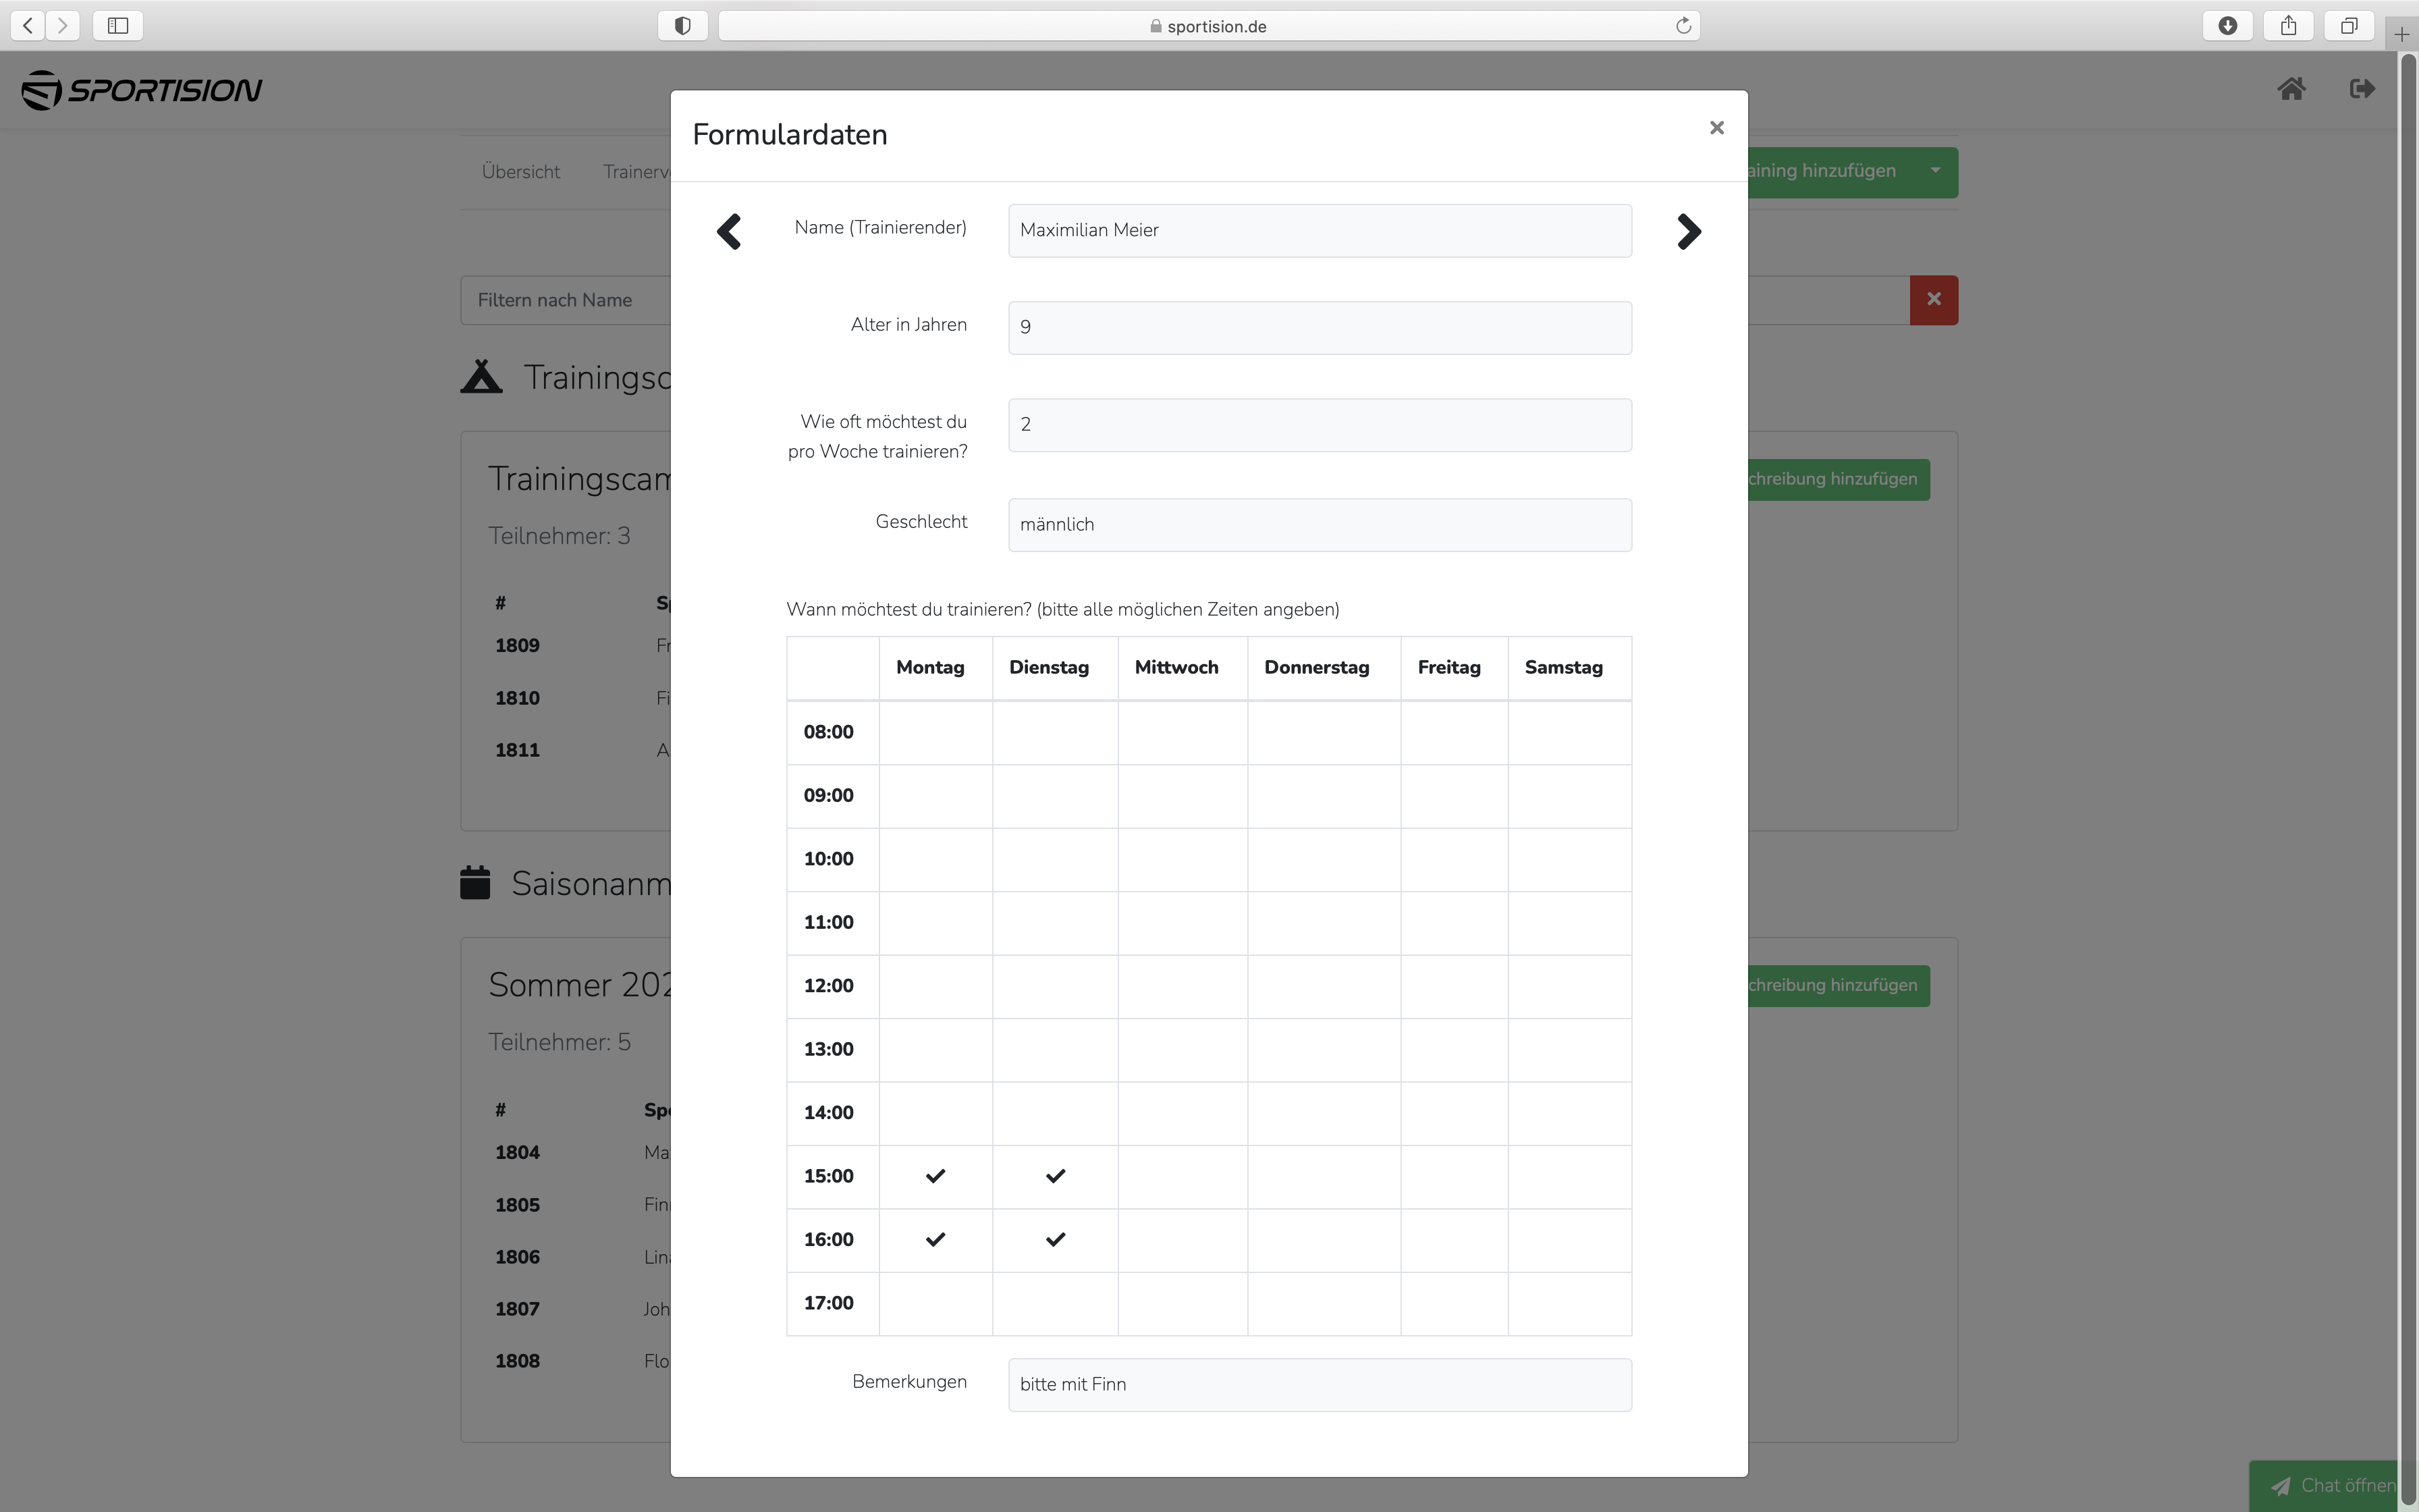Open Safari downloads
The height and width of the screenshot is (1512, 2419).
coord(2227,26)
